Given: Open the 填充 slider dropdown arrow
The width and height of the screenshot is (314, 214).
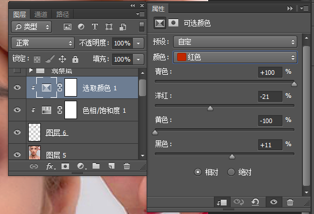Looking at the screenshot, I should pyautogui.click(x=138, y=59).
